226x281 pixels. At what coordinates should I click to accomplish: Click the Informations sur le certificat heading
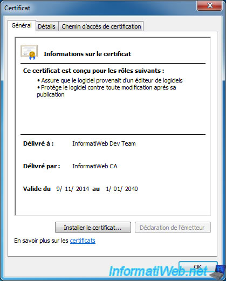[87, 54]
